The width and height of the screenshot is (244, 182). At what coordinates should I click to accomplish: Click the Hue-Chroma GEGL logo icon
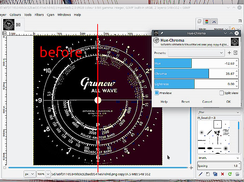[156, 40]
